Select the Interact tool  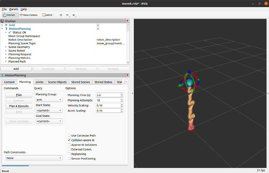click(9, 15)
